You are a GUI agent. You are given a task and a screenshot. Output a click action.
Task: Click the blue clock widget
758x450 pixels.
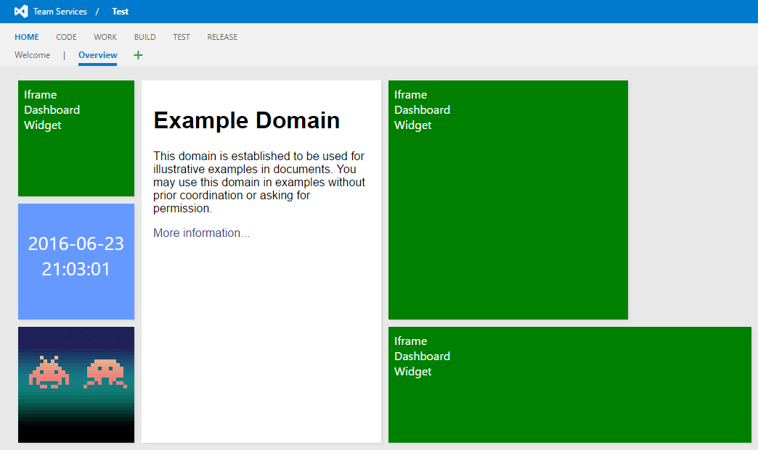pyautogui.click(x=76, y=262)
